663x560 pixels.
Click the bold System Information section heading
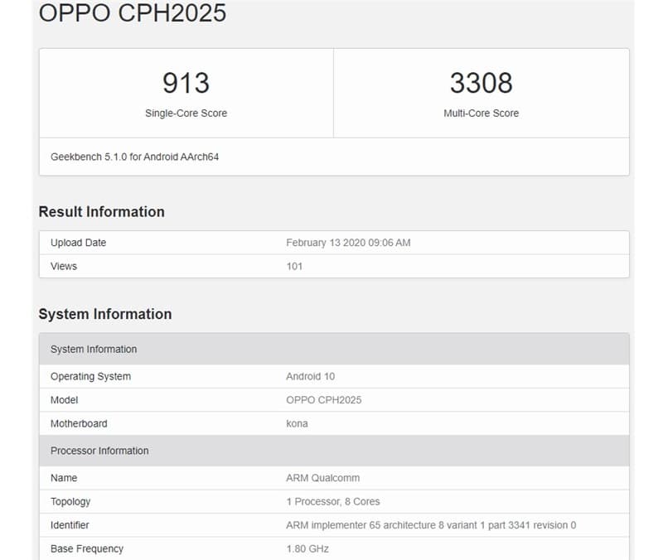(x=105, y=314)
